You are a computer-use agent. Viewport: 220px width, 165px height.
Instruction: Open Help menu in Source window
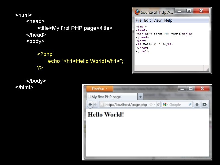click(x=168, y=20)
